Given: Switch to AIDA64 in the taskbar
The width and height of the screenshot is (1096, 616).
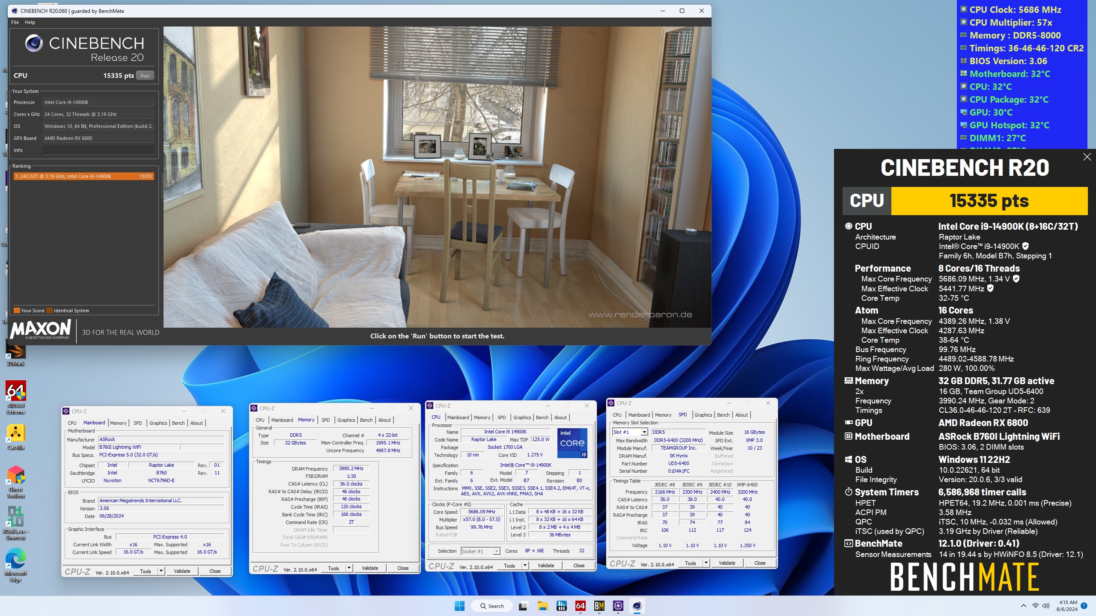Looking at the screenshot, I should (x=580, y=606).
